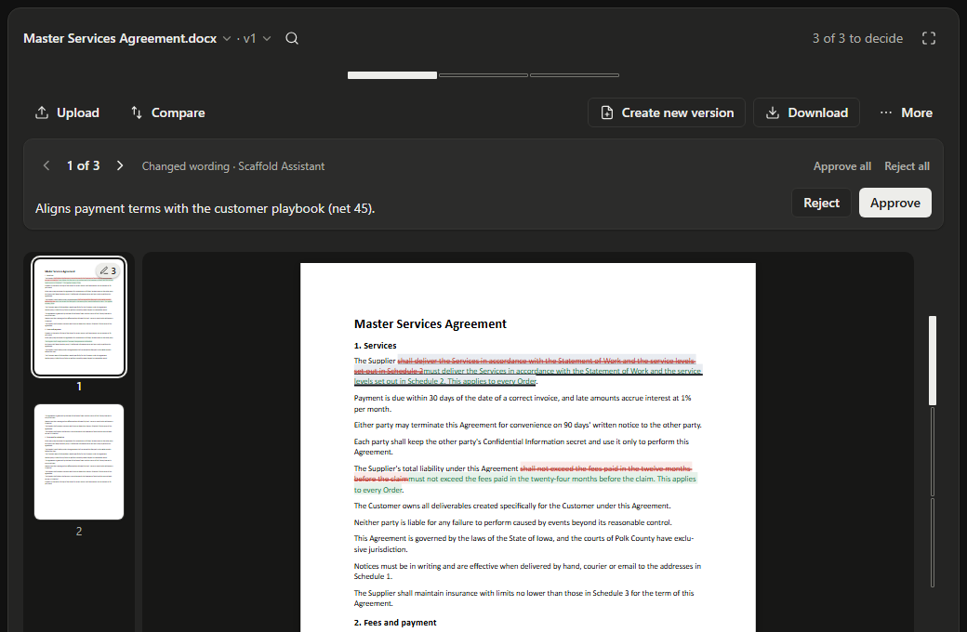Open the document search magnifier icon
The width and height of the screenshot is (967, 632).
292,38
